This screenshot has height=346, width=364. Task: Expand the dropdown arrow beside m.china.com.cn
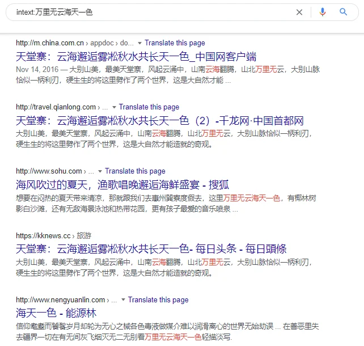(139, 43)
